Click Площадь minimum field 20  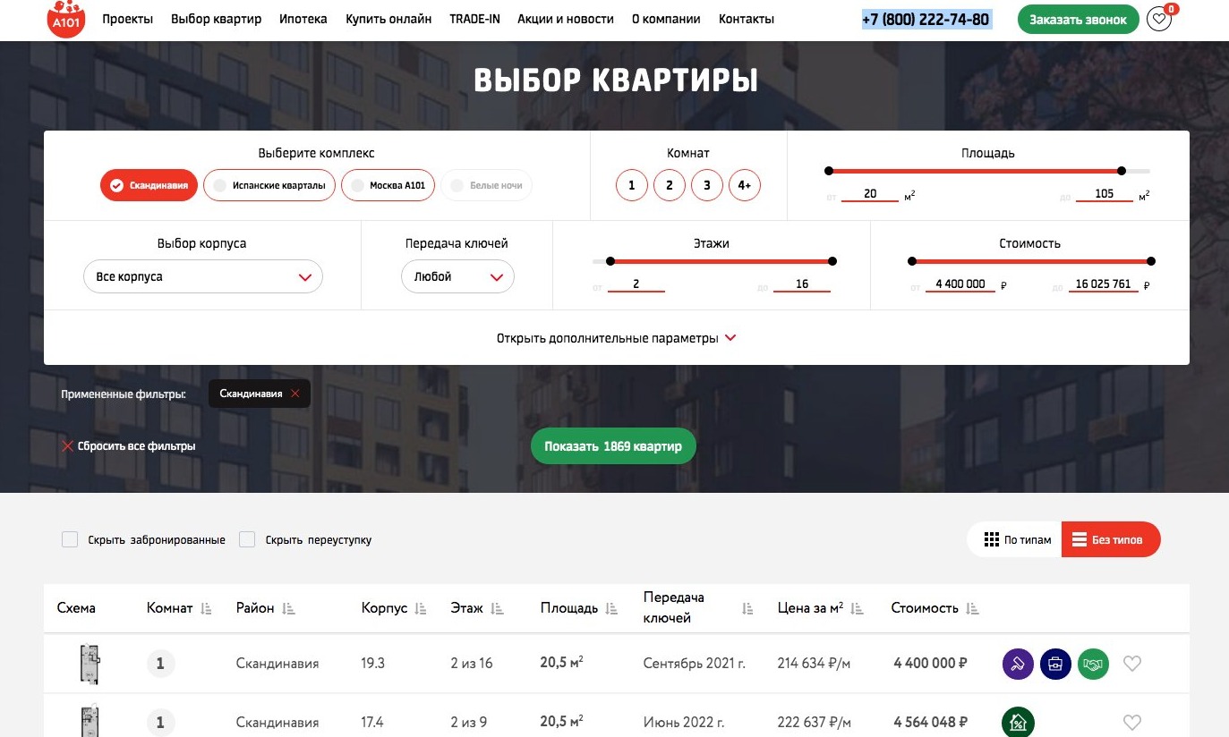pos(870,194)
